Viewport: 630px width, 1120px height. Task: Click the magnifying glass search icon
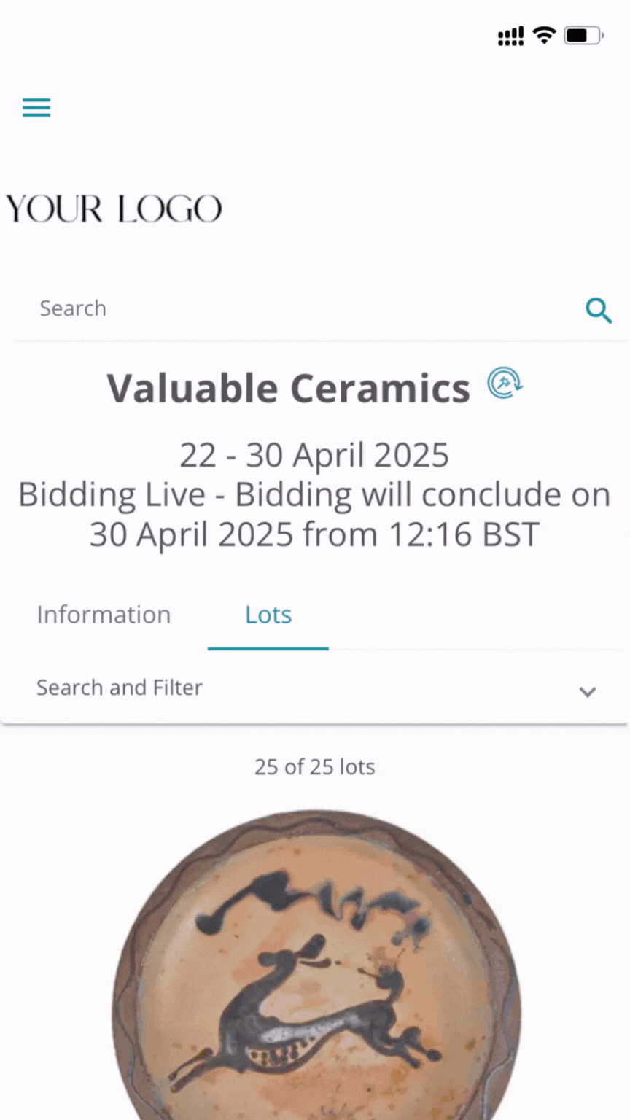point(598,310)
